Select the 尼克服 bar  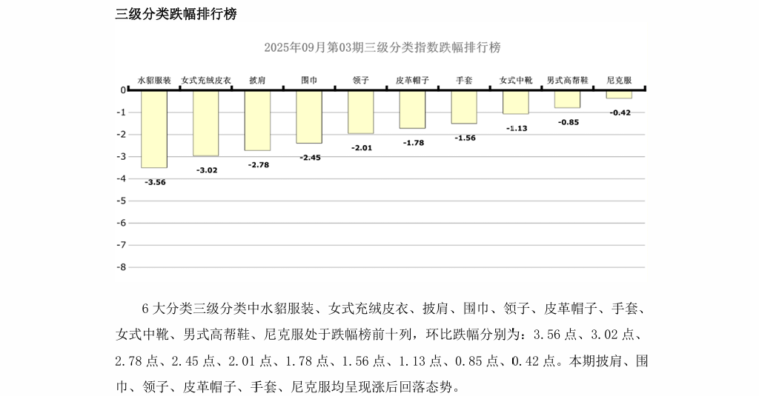pyautogui.click(x=619, y=94)
